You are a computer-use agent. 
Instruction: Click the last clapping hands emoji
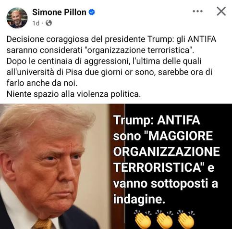(x=186, y=219)
